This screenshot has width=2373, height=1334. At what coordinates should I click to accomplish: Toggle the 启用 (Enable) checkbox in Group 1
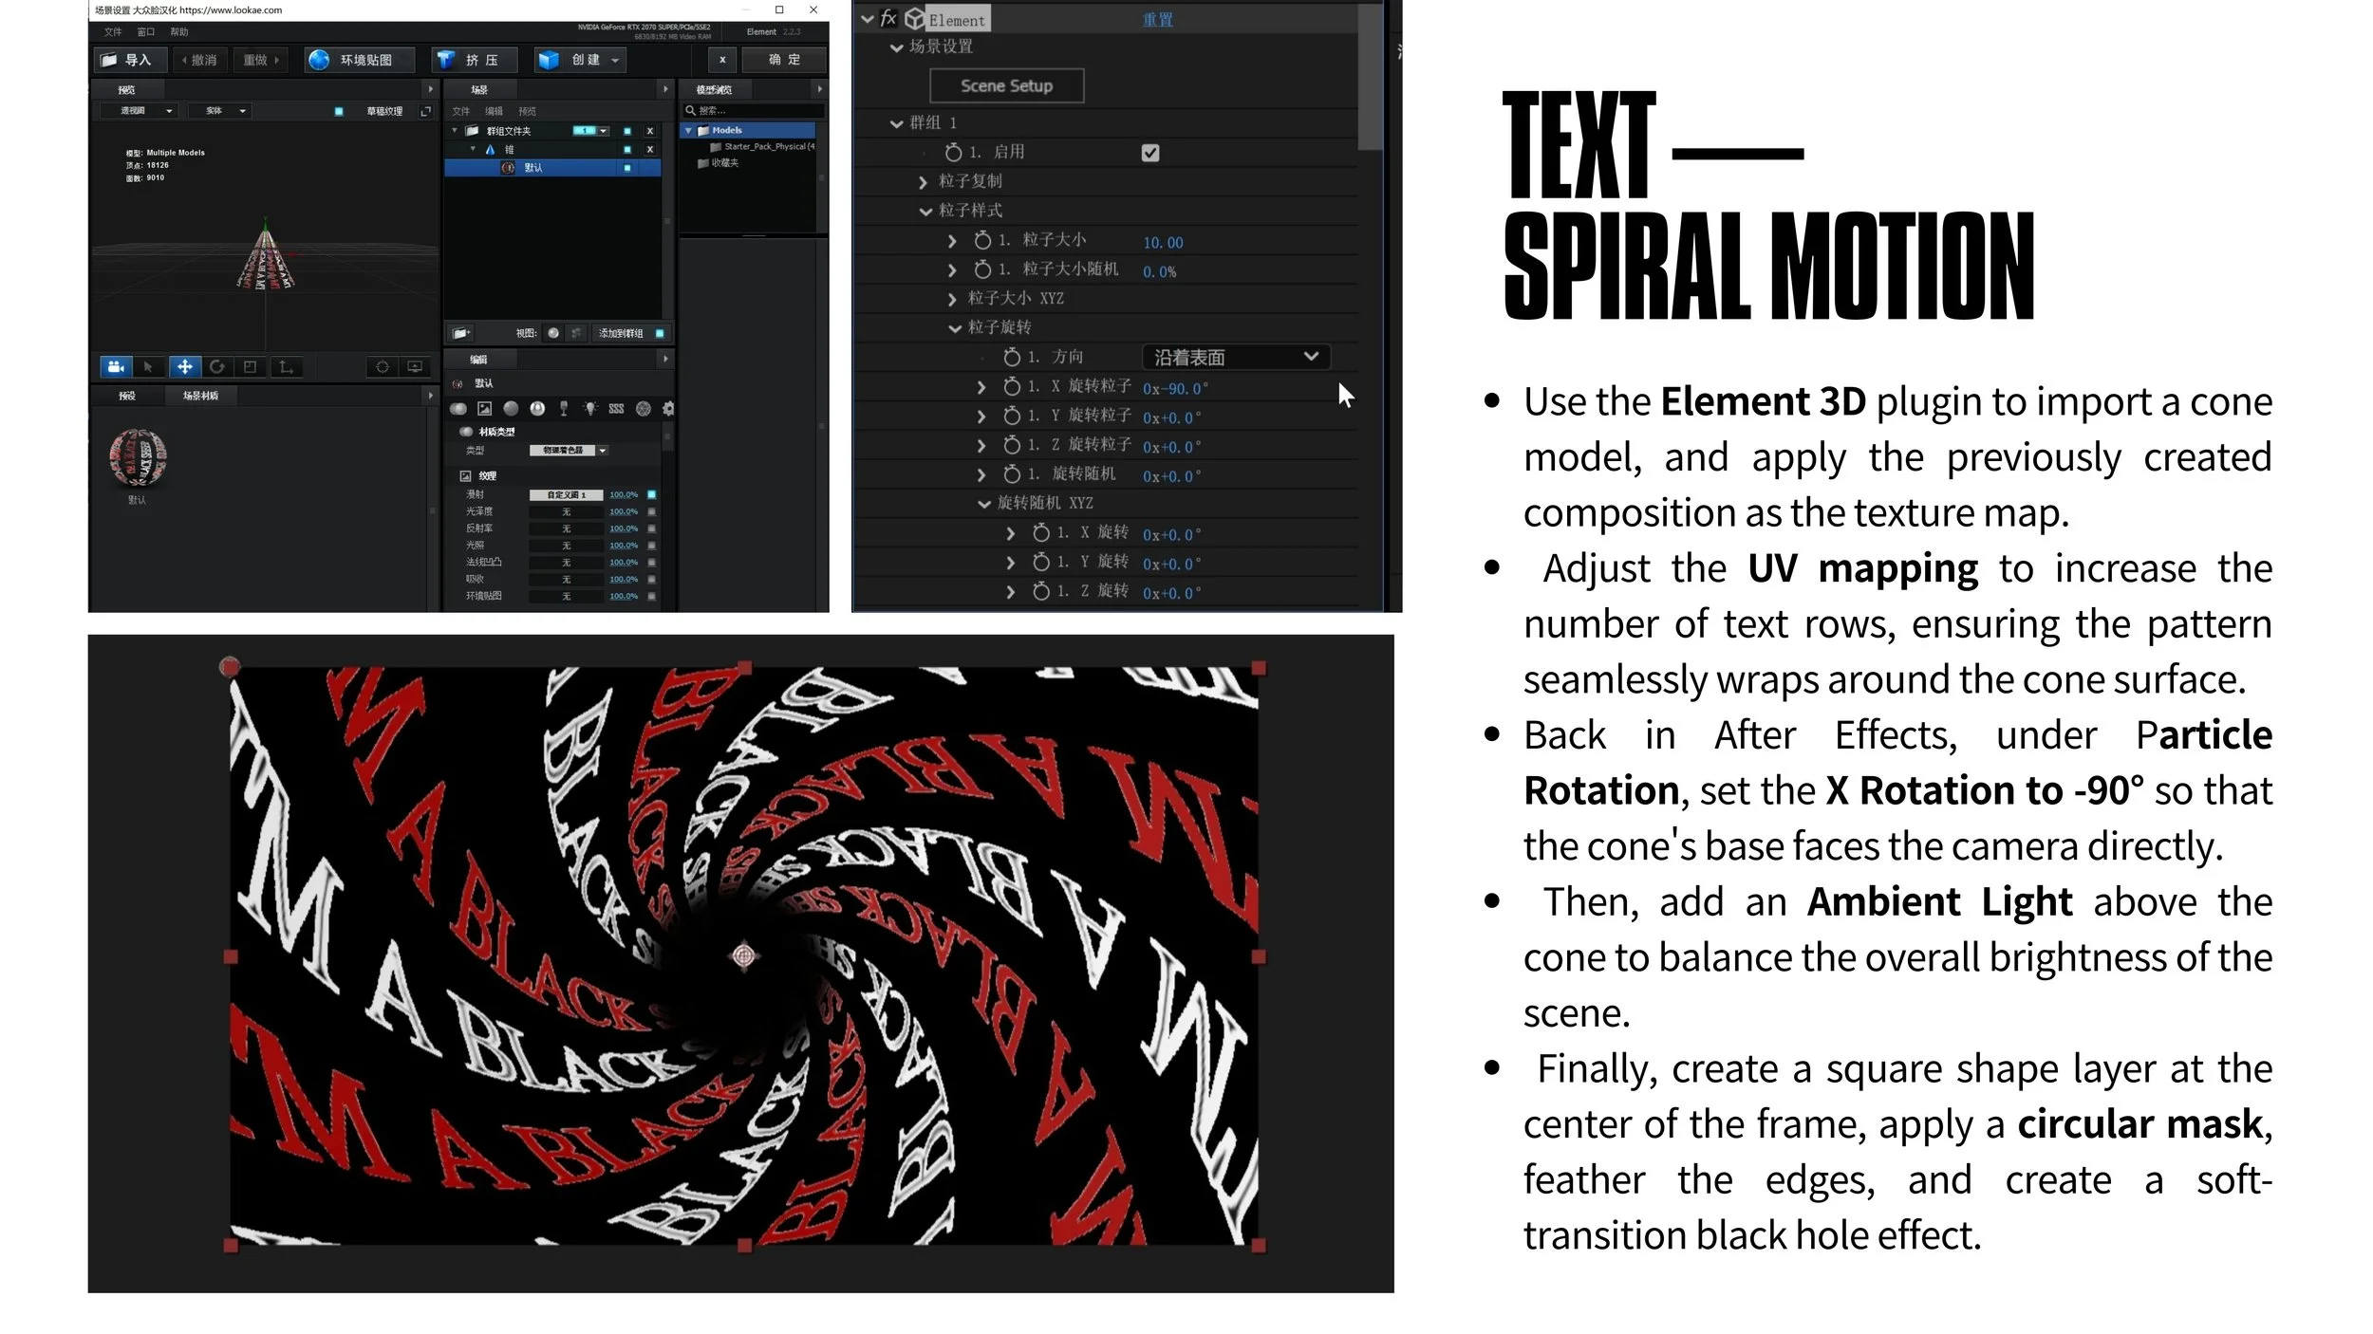point(1149,153)
